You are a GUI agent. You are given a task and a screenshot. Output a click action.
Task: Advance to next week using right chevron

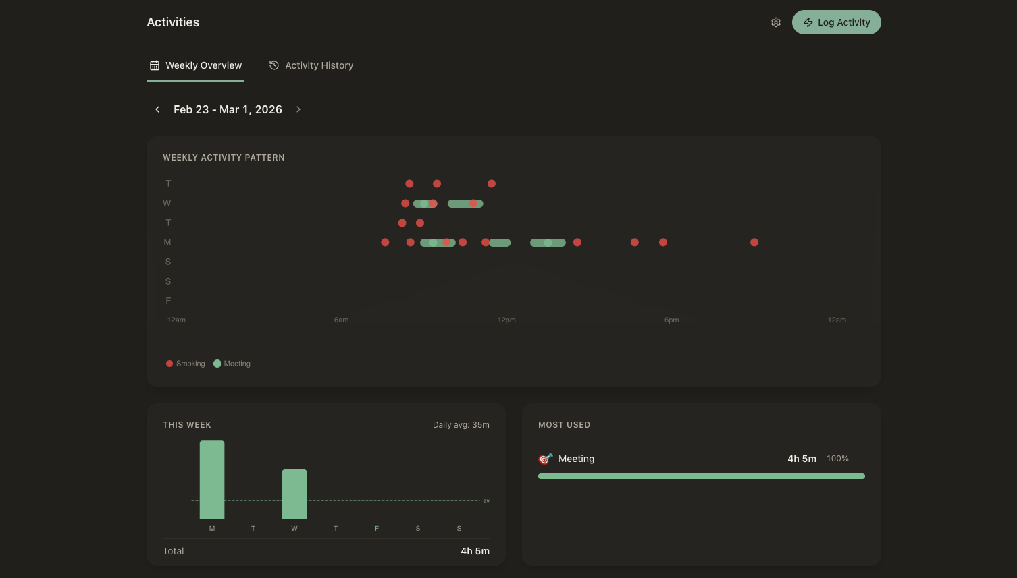(x=298, y=109)
